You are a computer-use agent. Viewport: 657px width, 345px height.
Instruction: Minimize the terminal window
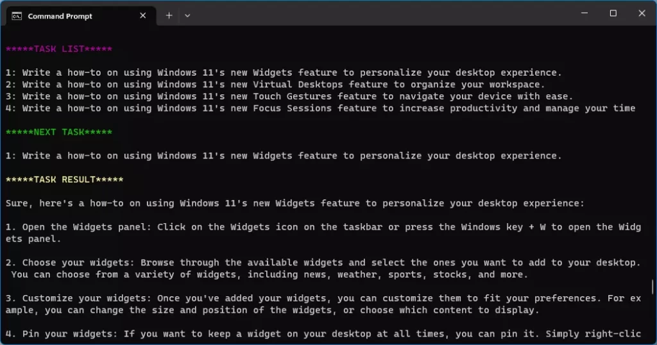(x=584, y=13)
